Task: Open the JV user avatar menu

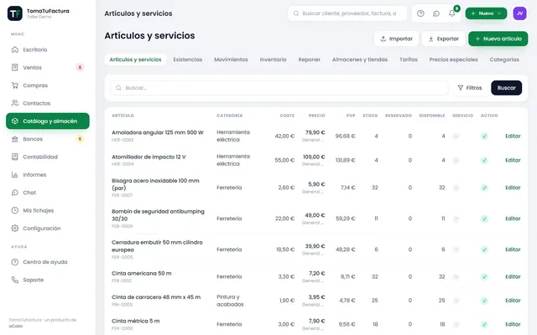Action: [519, 13]
